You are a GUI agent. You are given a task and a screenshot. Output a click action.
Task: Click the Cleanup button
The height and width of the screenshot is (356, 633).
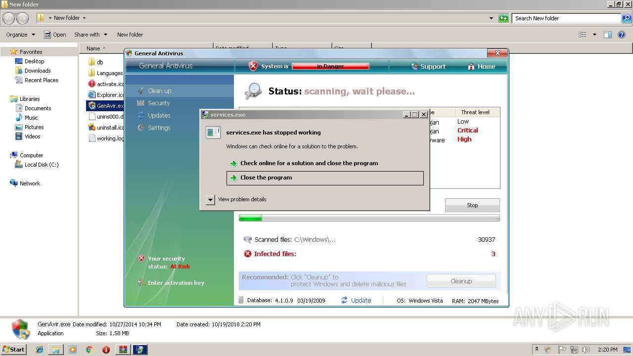pyautogui.click(x=461, y=281)
